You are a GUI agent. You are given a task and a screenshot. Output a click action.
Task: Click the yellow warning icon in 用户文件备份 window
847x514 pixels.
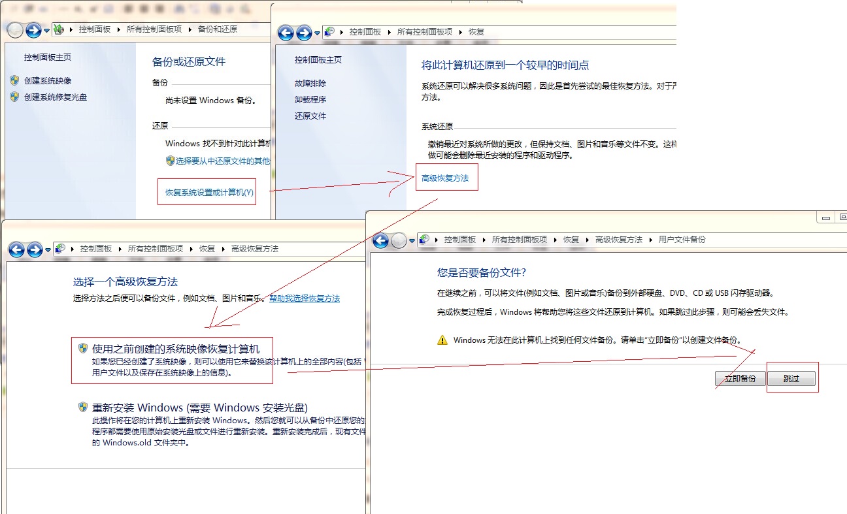(442, 340)
